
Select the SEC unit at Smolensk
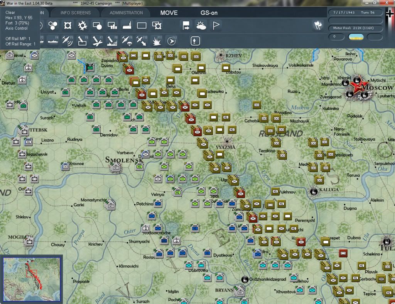pyautogui.click(x=116, y=167)
